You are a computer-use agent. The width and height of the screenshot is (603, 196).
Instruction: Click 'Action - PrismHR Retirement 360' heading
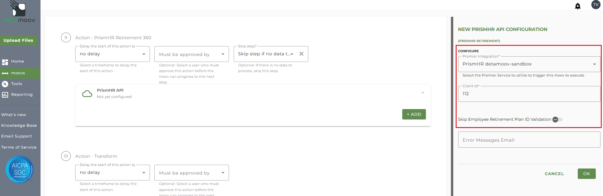113,38
